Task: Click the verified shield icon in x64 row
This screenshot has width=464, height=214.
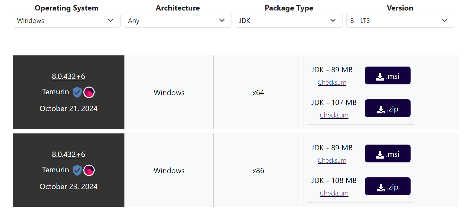Action: 77,92
